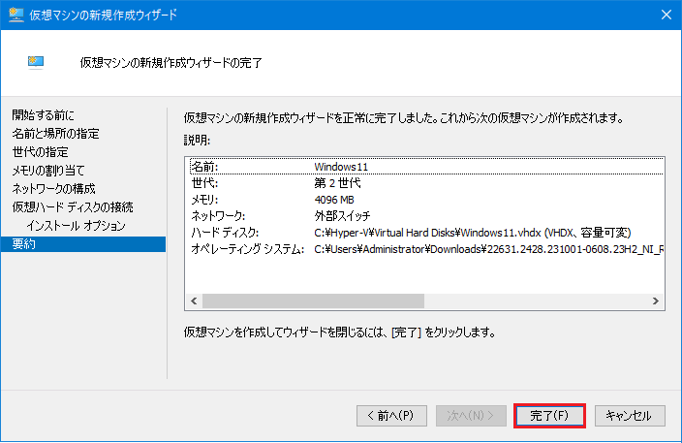
Task: Click the メモリ: label
Action: [204, 200]
